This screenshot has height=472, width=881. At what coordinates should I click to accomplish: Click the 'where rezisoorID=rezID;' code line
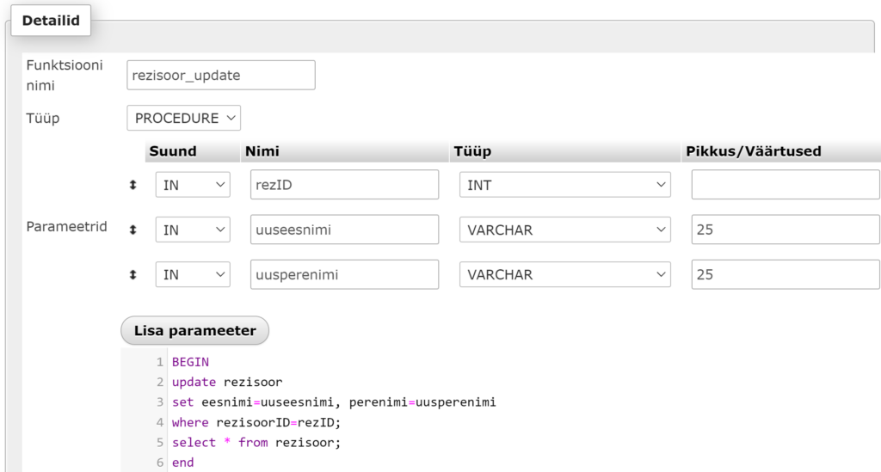257,422
